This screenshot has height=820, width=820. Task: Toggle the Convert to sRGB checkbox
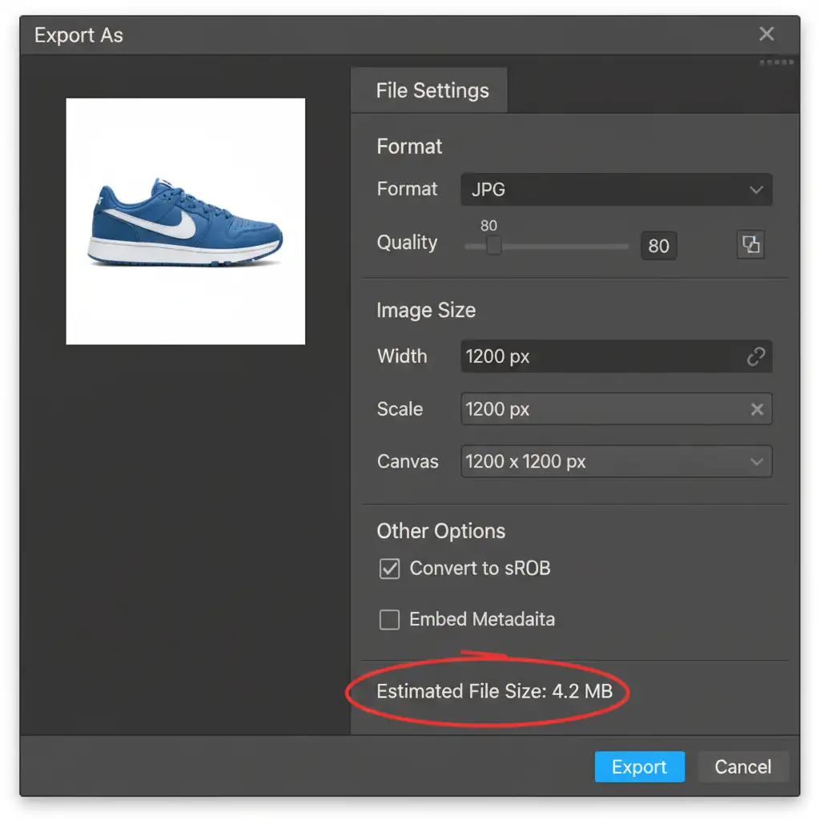click(x=389, y=569)
